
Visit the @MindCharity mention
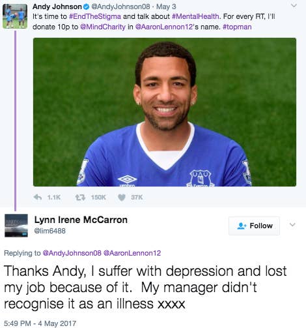point(103,27)
